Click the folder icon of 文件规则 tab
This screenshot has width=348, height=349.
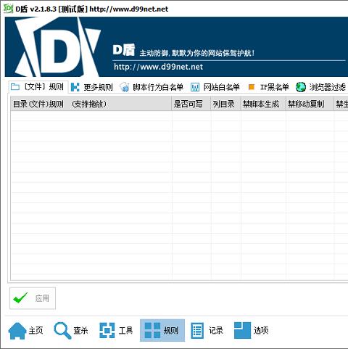click(x=15, y=87)
